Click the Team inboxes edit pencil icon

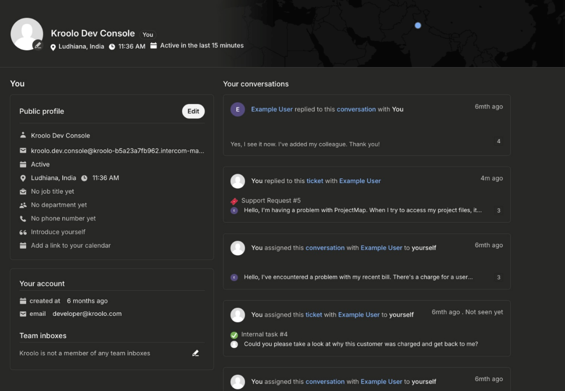[x=195, y=353]
